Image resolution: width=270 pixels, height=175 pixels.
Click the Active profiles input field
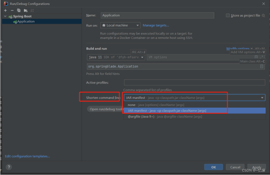click(194, 83)
